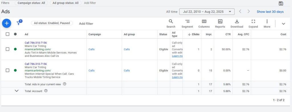Viewport: 292px width, 112px height.
Task: Open Call 786-310-7156 headline of Internet Special ad
Action: tap(36, 64)
